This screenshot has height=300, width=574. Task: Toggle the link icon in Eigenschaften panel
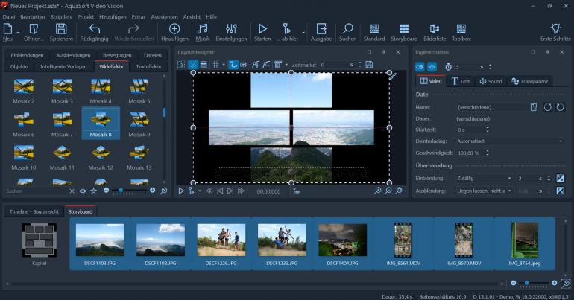click(420, 67)
